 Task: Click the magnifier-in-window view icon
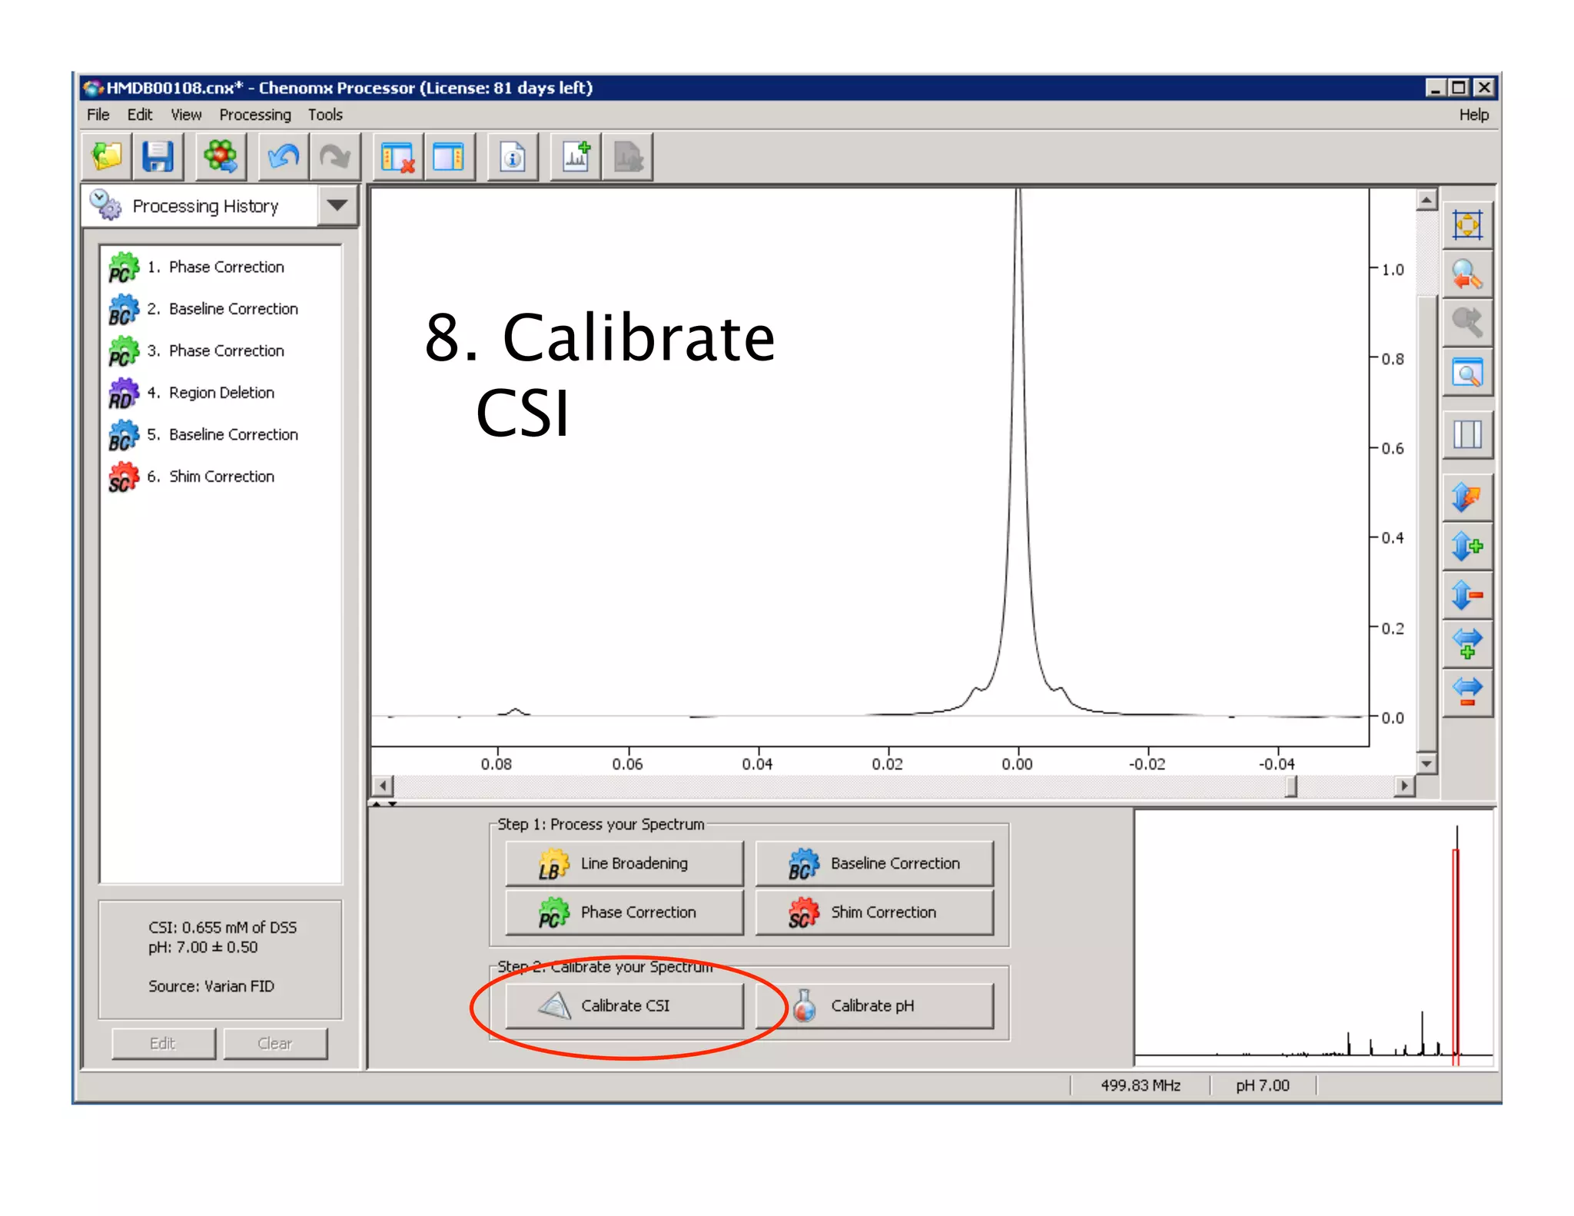tap(1467, 374)
